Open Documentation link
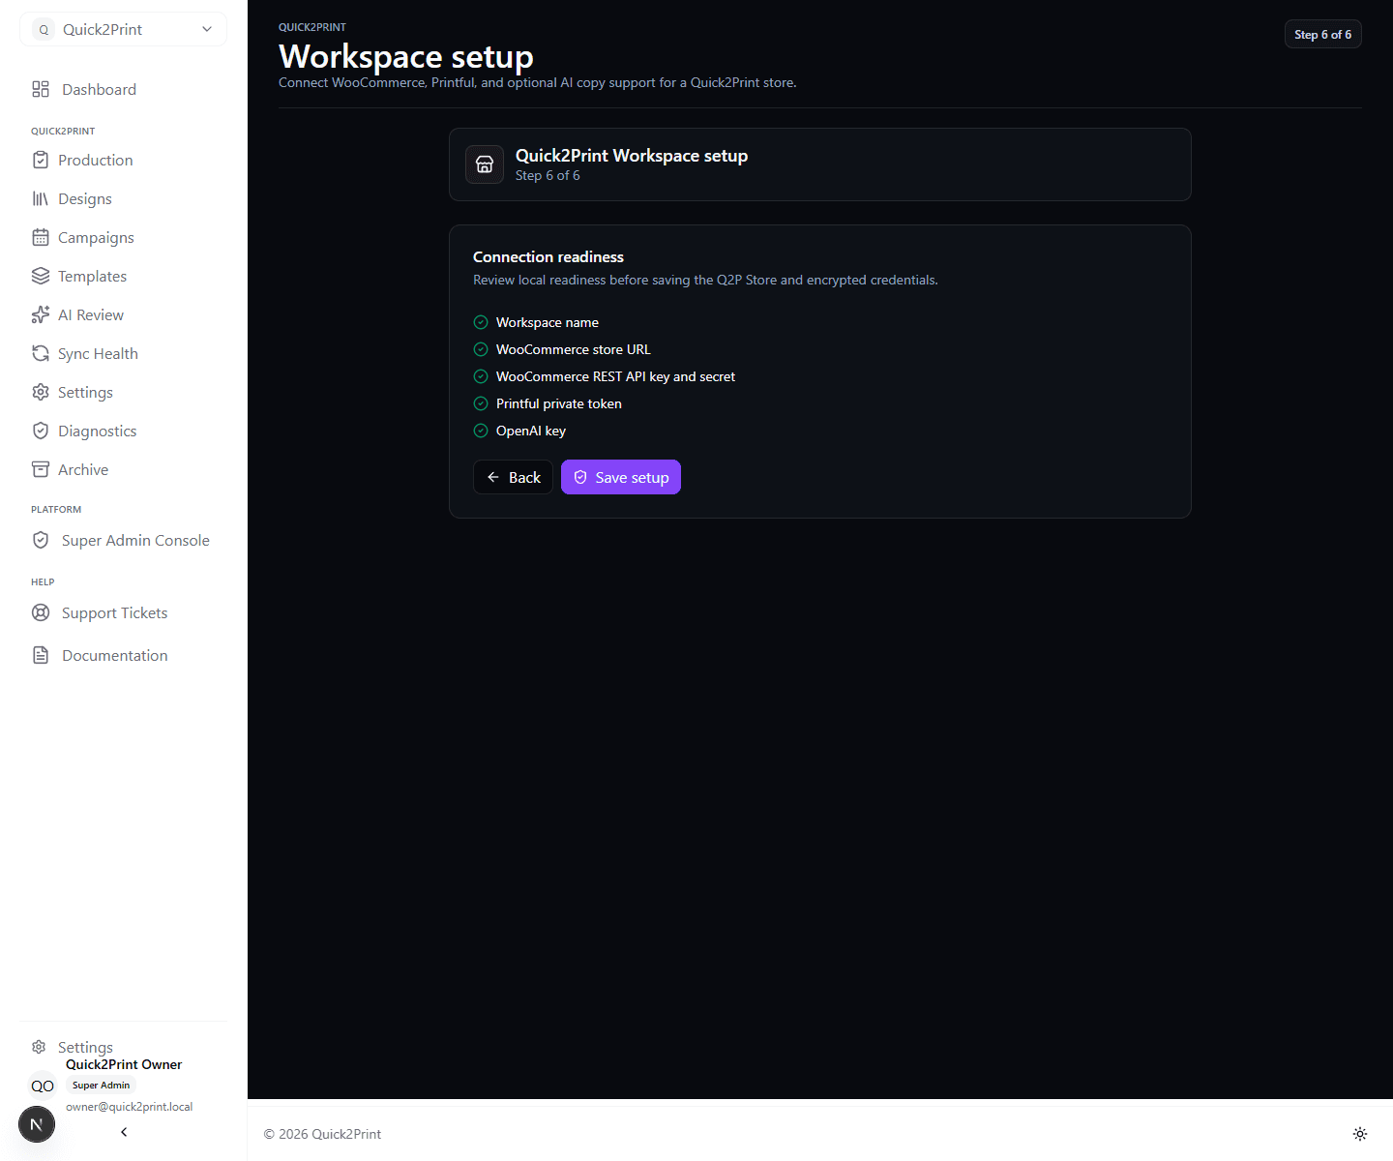1393x1161 pixels. click(x=123, y=655)
